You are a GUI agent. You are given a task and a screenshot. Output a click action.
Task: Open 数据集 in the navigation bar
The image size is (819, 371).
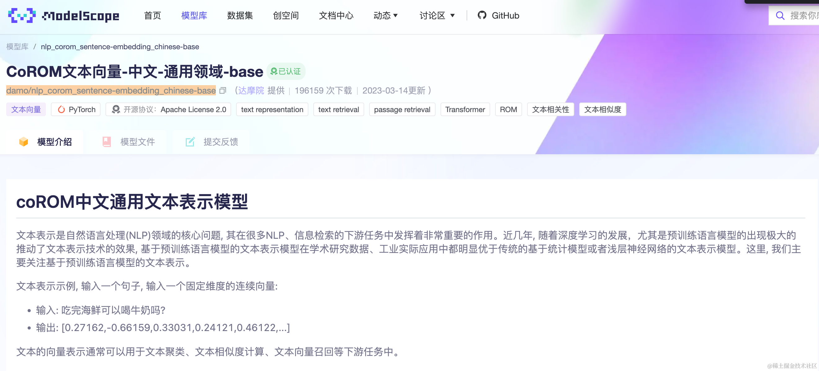point(240,15)
